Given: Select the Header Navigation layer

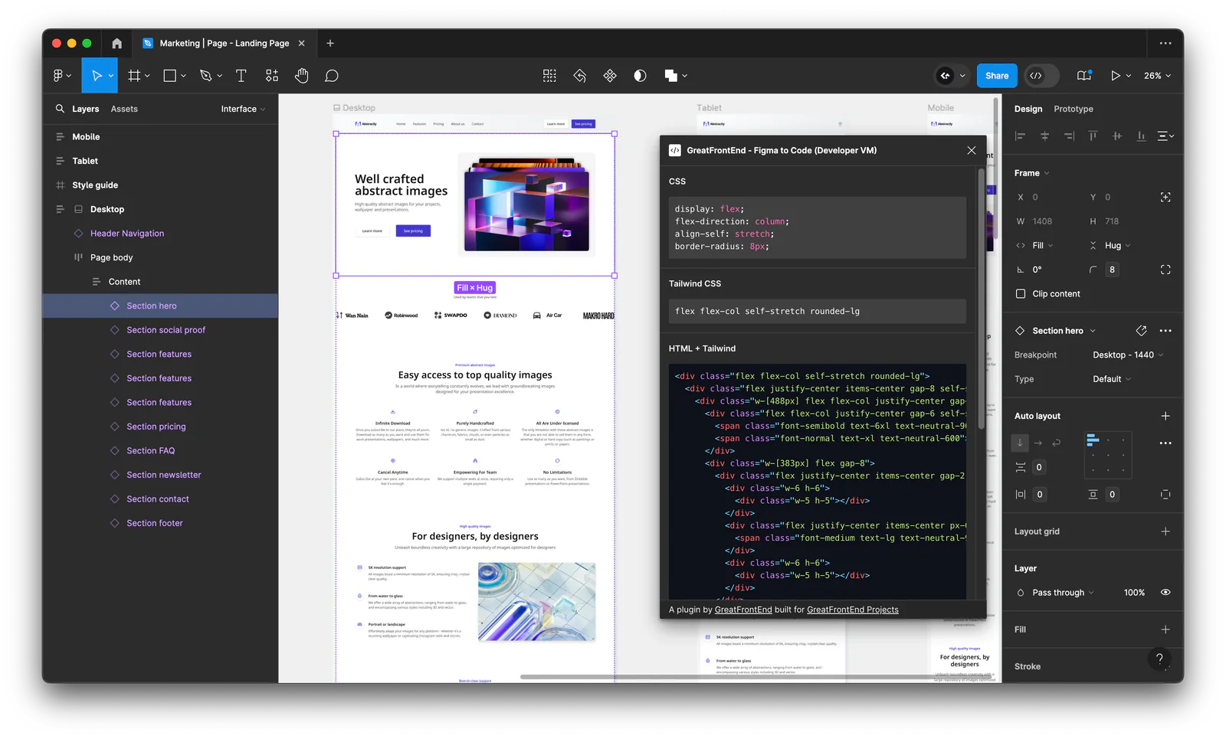Looking at the screenshot, I should pos(127,234).
